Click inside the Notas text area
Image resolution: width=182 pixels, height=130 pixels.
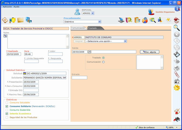coord(37,41)
